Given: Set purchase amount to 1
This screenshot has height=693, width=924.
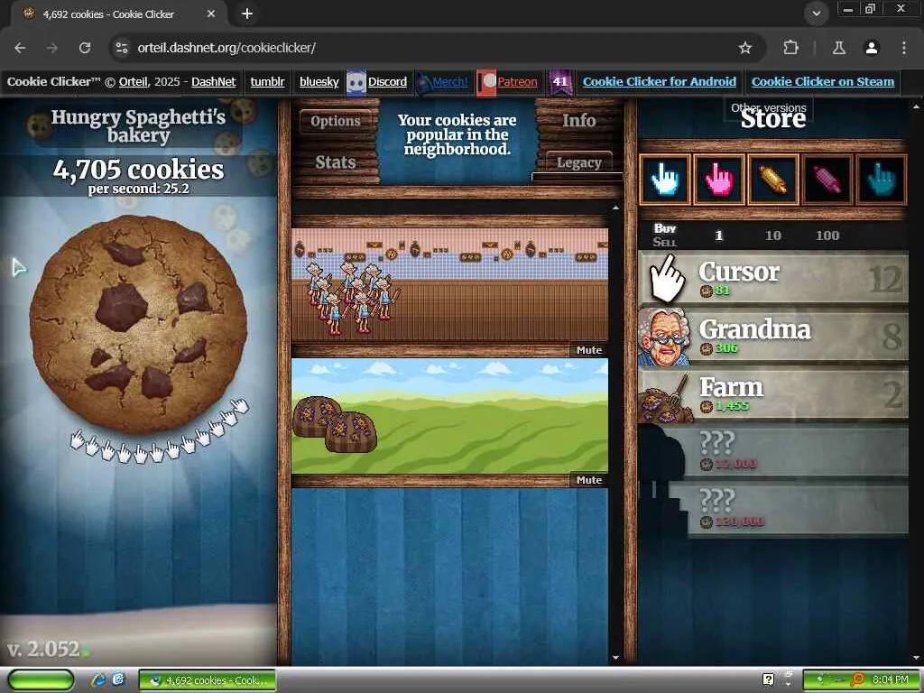Looking at the screenshot, I should [x=718, y=236].
